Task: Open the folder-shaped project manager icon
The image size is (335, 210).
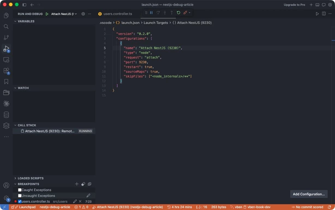Action: click(x=6, y=93)
